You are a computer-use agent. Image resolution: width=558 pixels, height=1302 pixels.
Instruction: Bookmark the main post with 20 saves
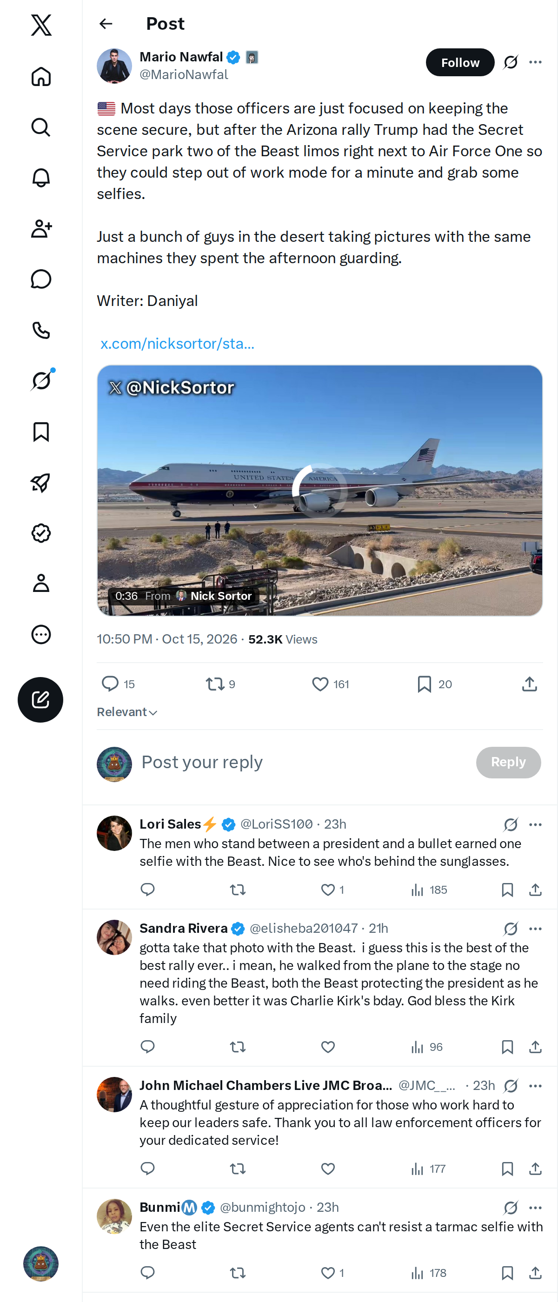pos(435,684)
